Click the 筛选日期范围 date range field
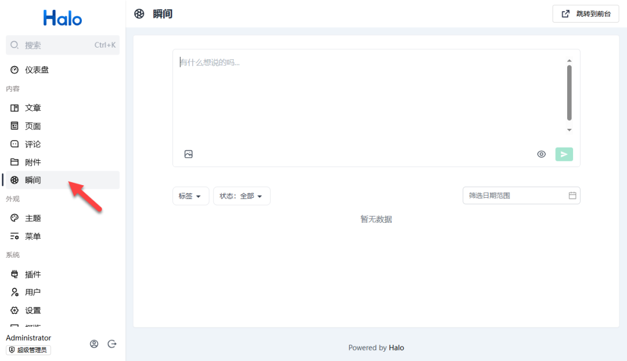The image size is (627, 361). 521,196
